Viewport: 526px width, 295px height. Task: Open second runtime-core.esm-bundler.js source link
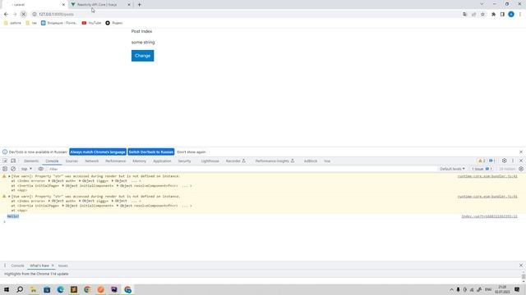point(487,197)
